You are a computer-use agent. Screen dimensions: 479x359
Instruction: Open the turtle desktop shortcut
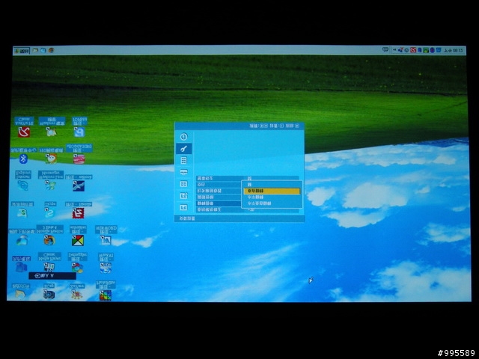(76, 295)
